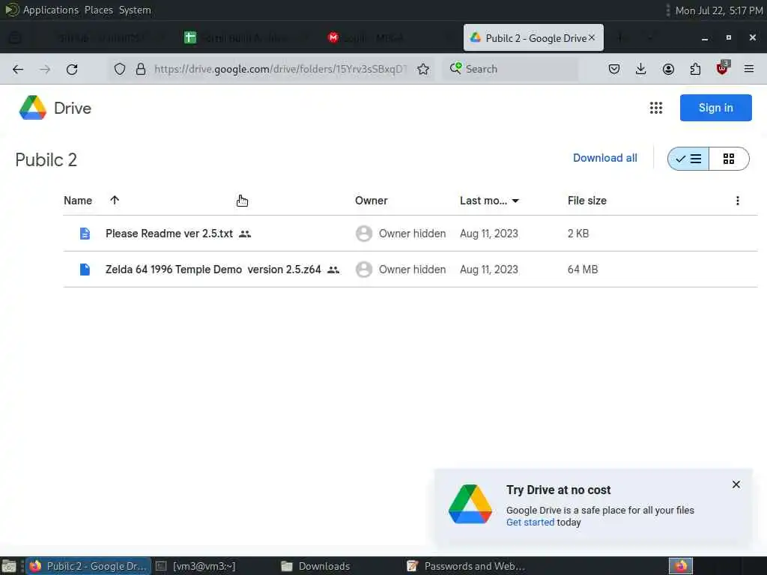Reverse sort direction arrow next to Name
Viewport: 767px width, 575px height.
click(x=115, y=200)
